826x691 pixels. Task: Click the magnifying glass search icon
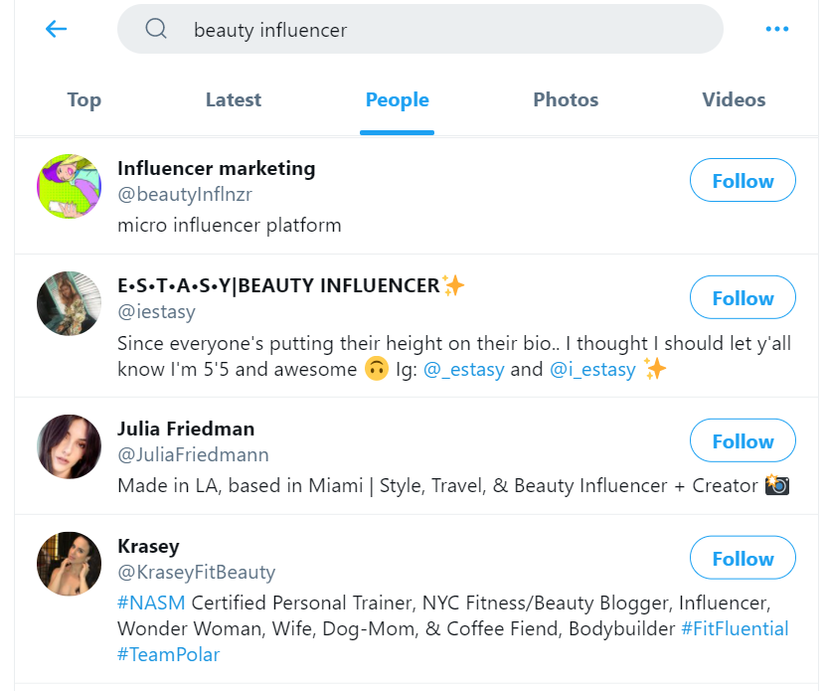[156, 29]
